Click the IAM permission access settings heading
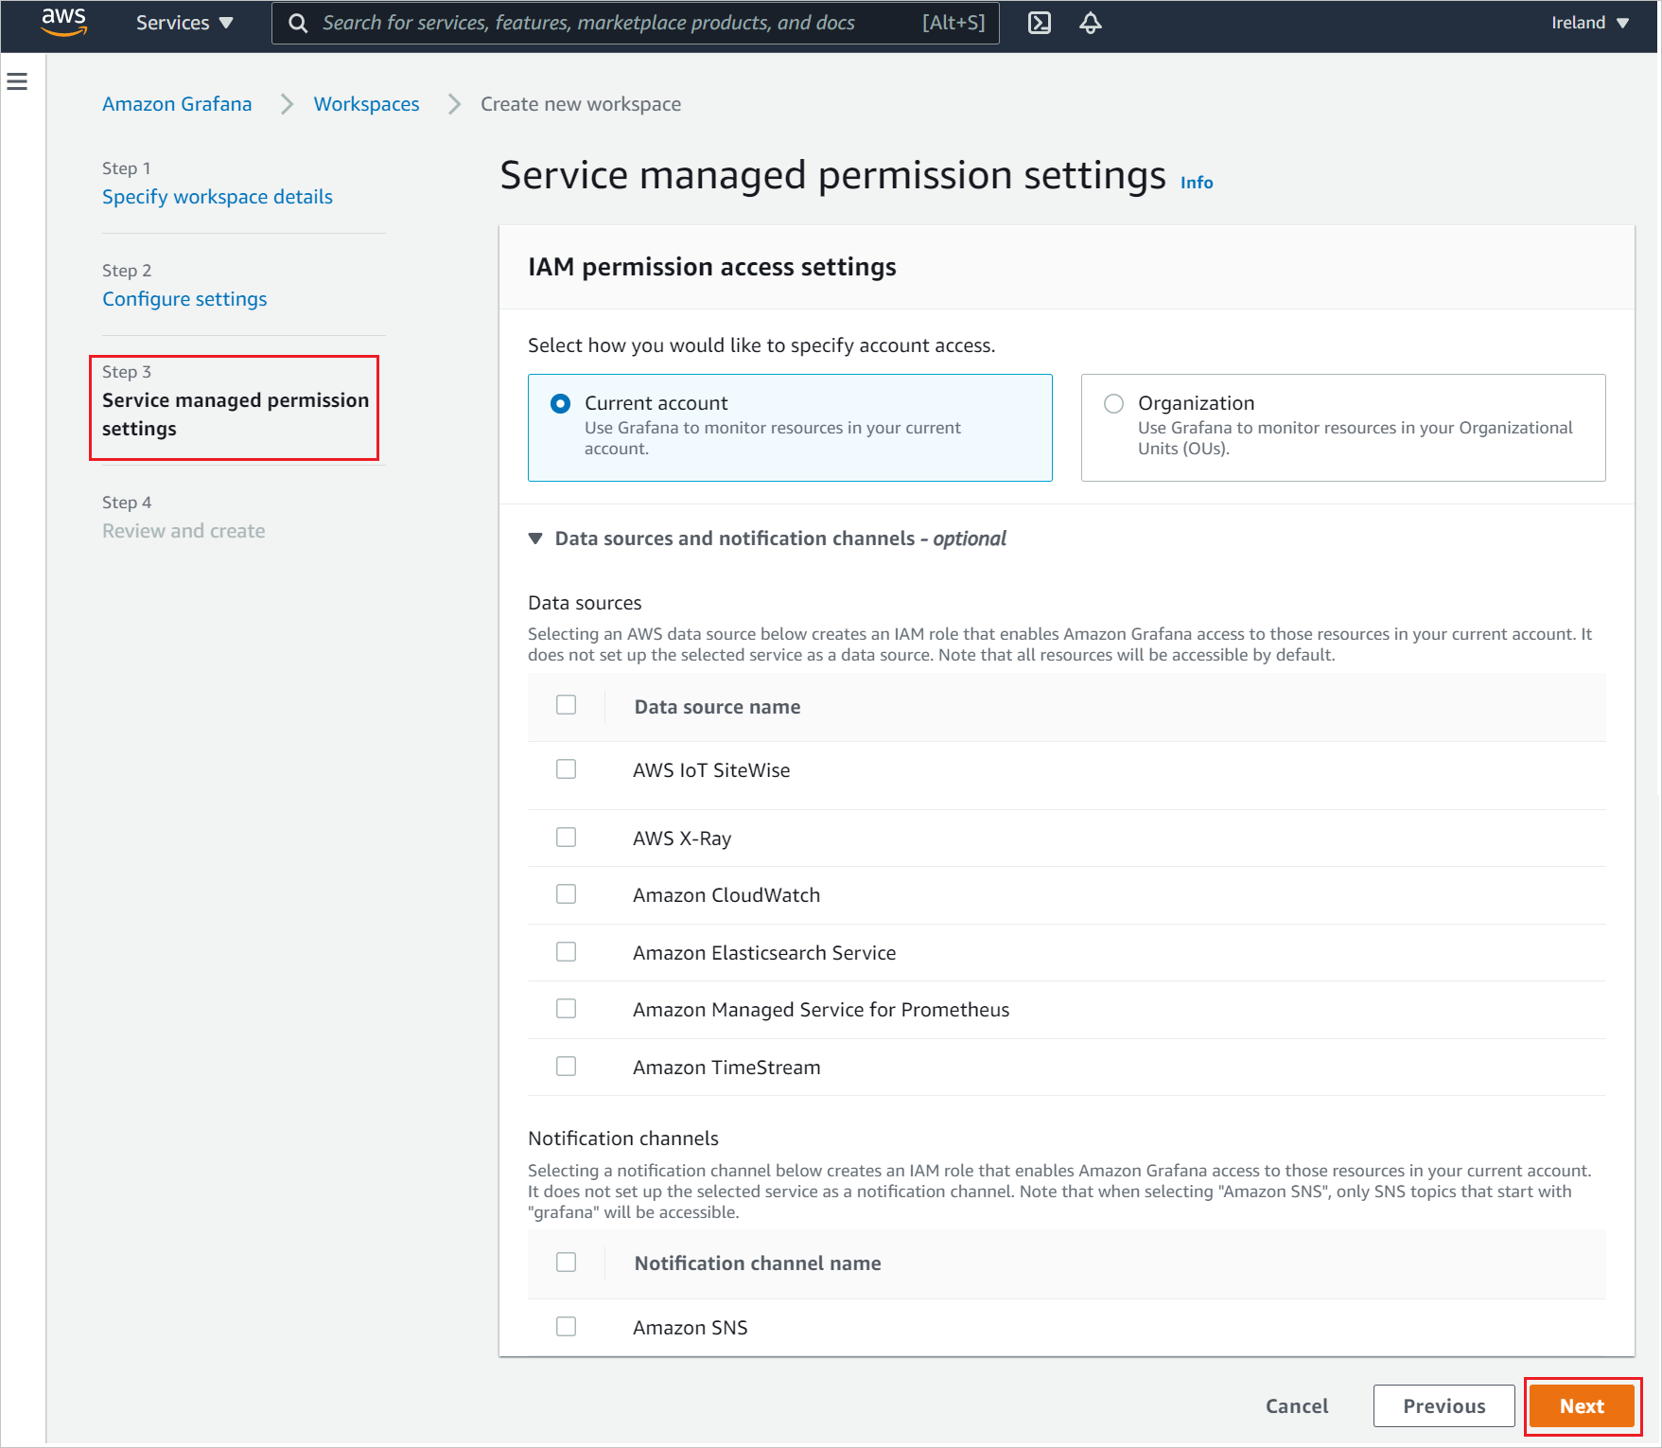 (x=712, y=267)
